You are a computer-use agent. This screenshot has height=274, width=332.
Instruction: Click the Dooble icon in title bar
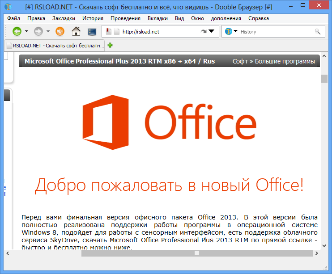8,7
